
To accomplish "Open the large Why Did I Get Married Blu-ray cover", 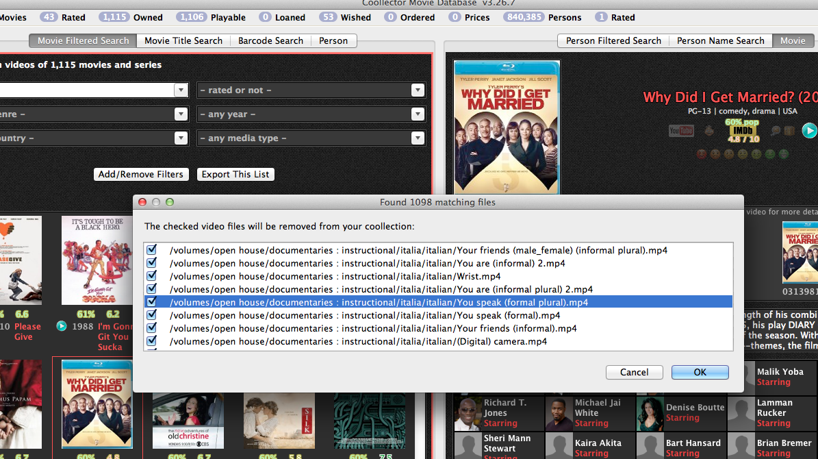I will (x=507, y=127).
